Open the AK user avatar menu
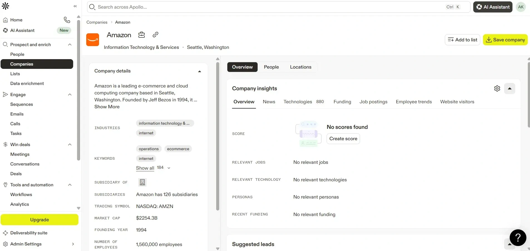Screen dimensions: 530x251 point(521,7)
